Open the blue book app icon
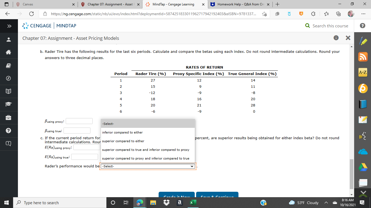Image resolution: width=371 pixels, height=208 pixels. coord(363,104)
